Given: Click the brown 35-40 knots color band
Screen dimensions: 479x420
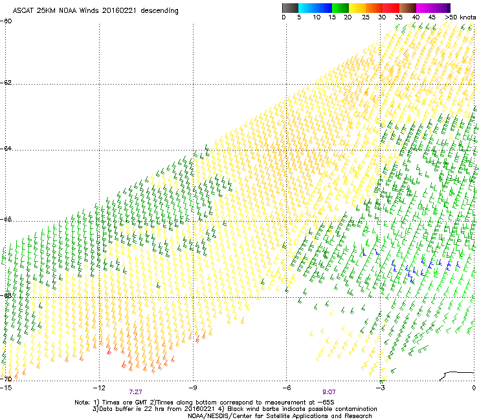Looking at the screenshot, I should [408, 8].
